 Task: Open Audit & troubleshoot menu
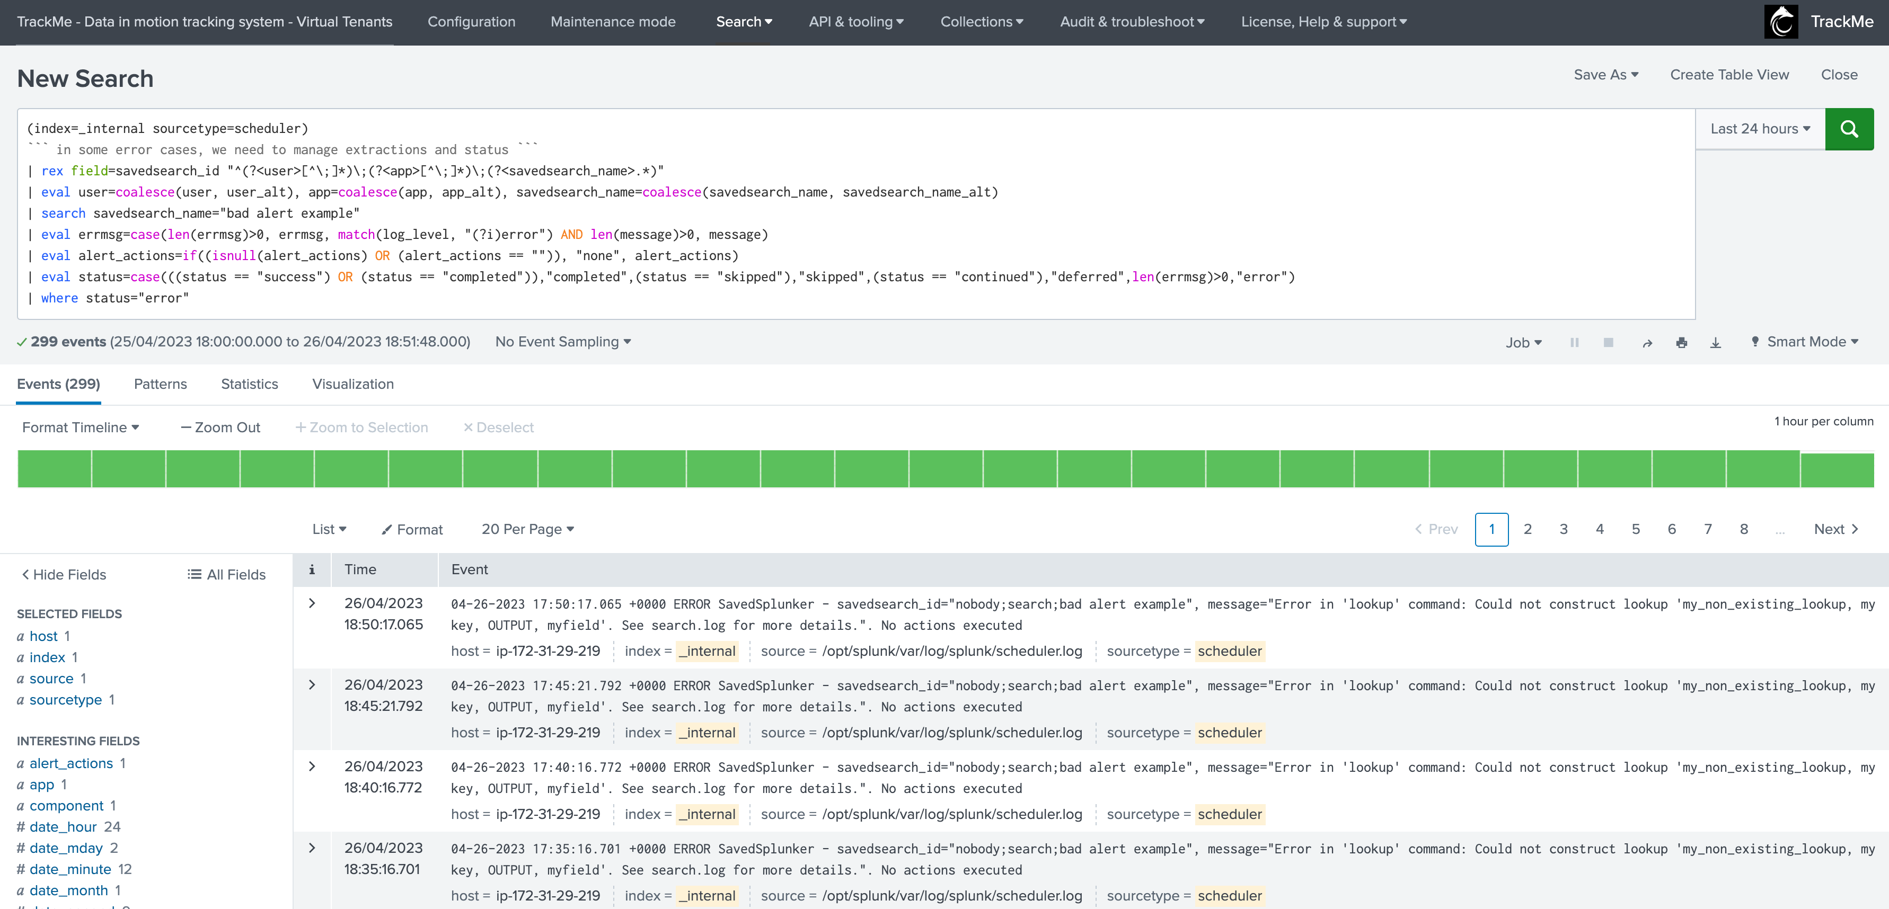click(1132, 22)
